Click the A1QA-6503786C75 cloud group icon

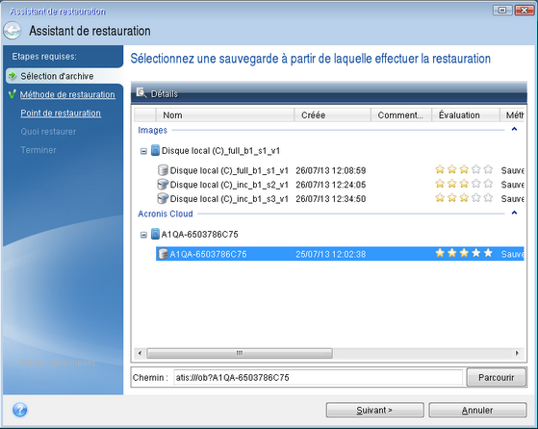(155, 234)
